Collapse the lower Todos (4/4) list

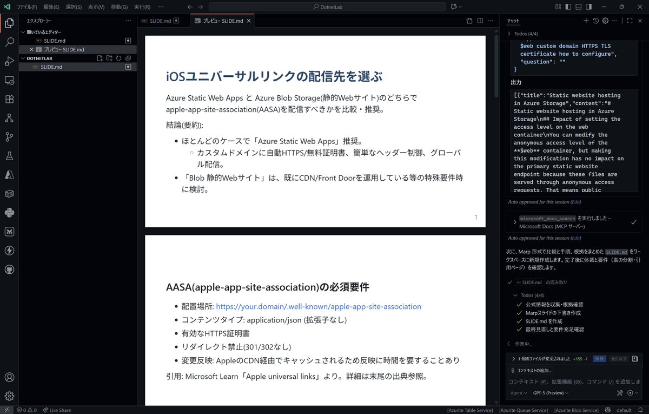[515, 295]
